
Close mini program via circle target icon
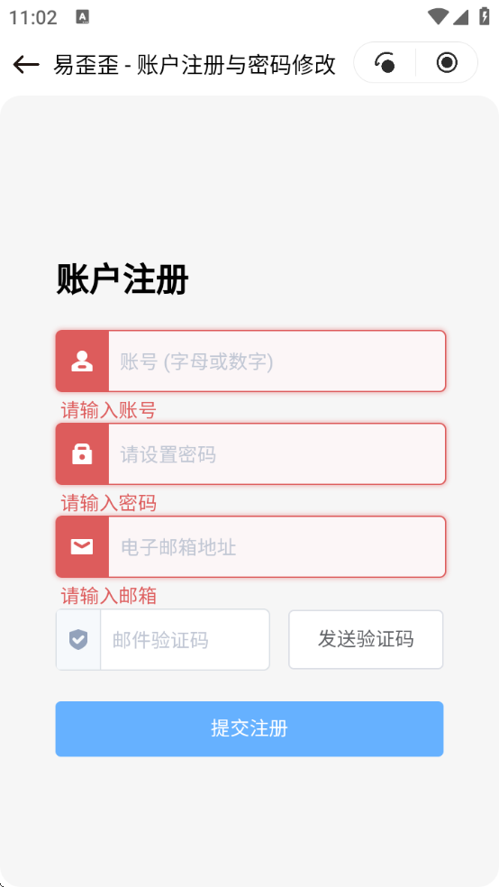pyautogui.click(x=447, y=62)
